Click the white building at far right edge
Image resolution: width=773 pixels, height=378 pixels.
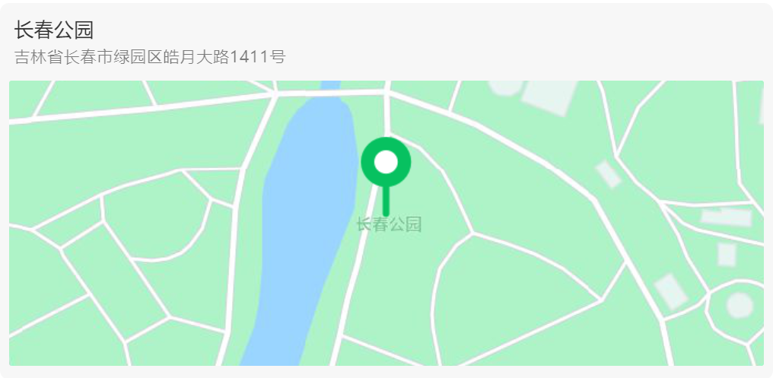(x=762, y=109)
